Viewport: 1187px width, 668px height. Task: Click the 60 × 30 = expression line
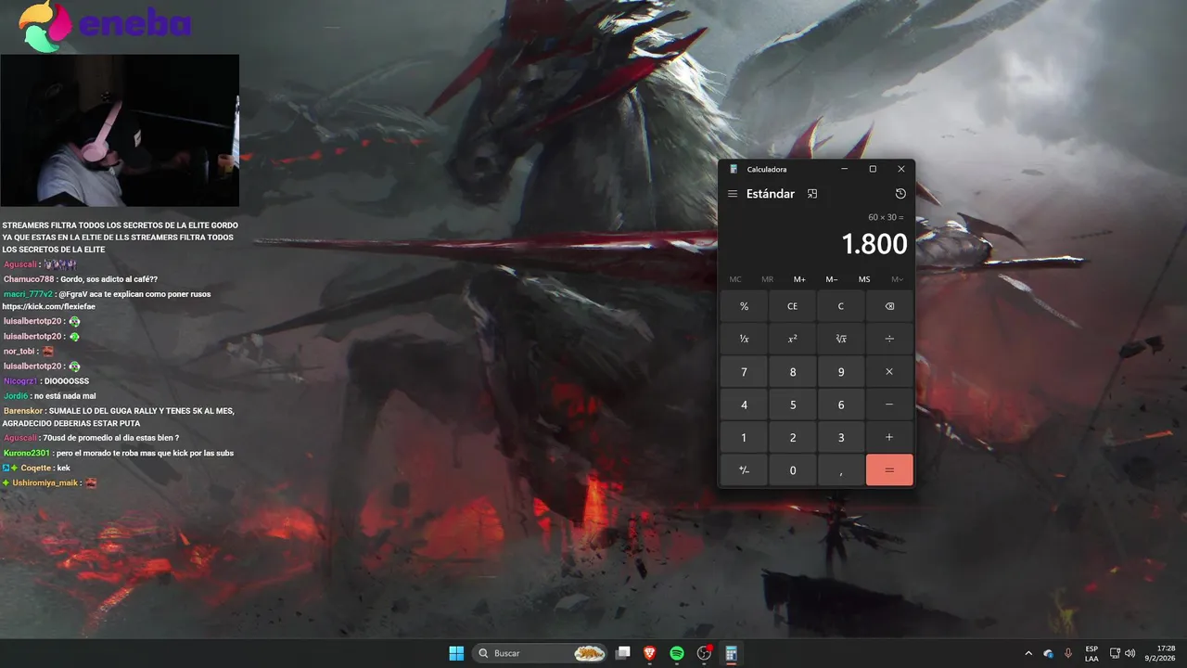886,217
